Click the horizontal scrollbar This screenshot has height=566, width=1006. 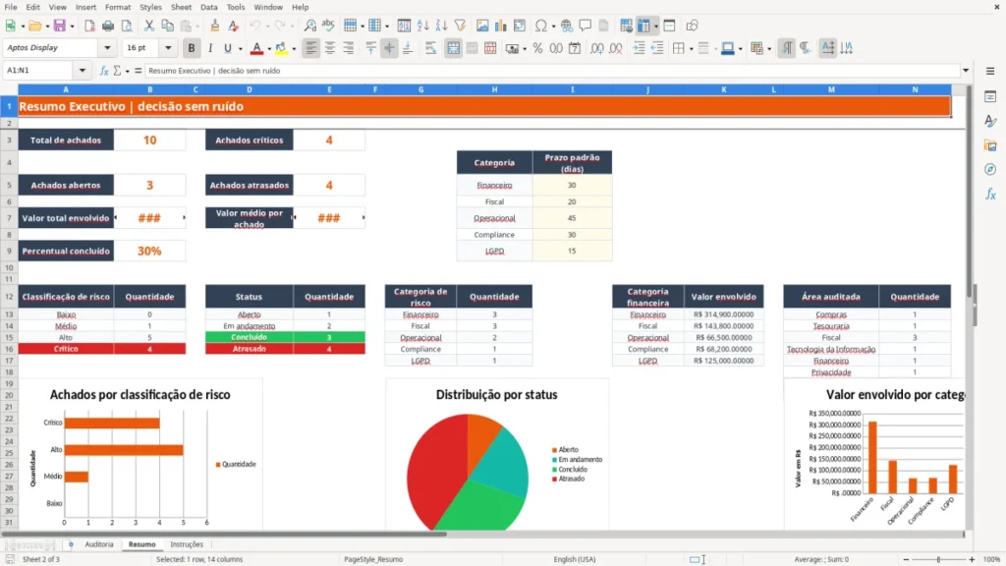click(225, 534)
